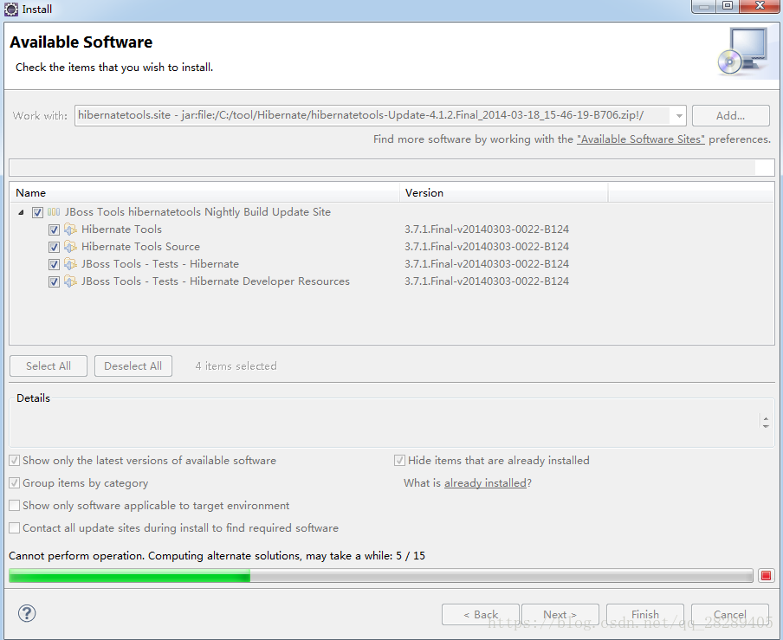The width and height of the screenshot is (783, 640).
Task: Click the JBoss Tools - Tests - Hibernate feature icon
Action: [x=70, y=264]
